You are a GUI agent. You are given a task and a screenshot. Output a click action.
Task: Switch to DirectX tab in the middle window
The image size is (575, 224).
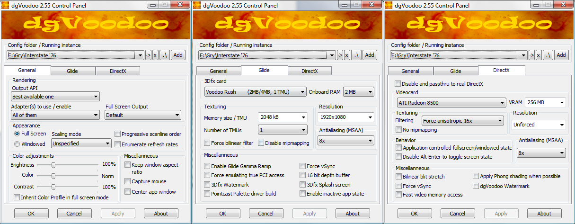pos(310,71)
